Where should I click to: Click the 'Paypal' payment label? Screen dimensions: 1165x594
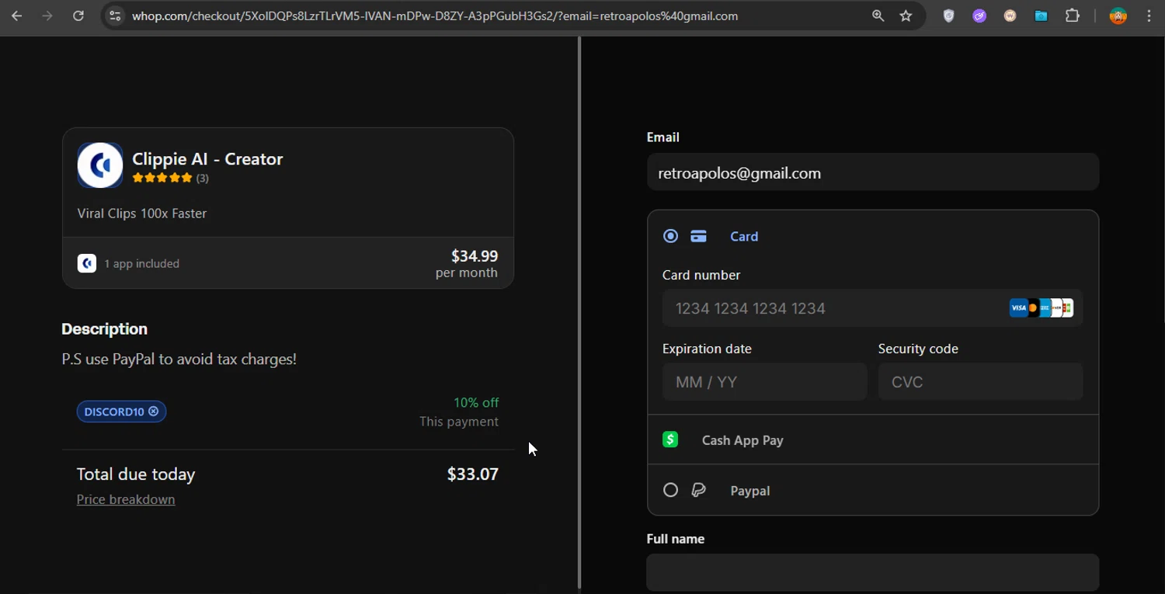pyautogui.click(x=750, y=491)
